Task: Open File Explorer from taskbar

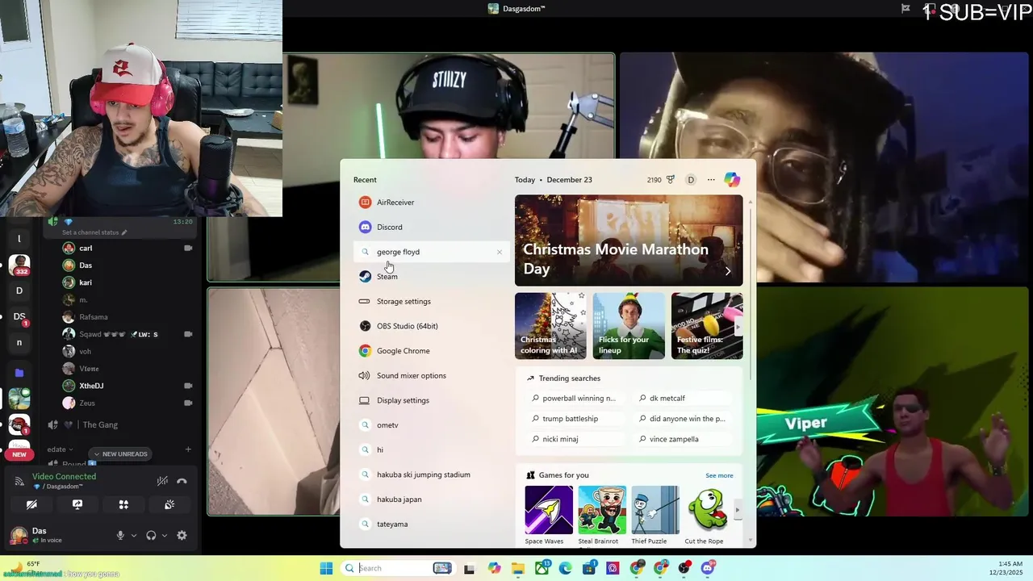Action: point(517,568)
